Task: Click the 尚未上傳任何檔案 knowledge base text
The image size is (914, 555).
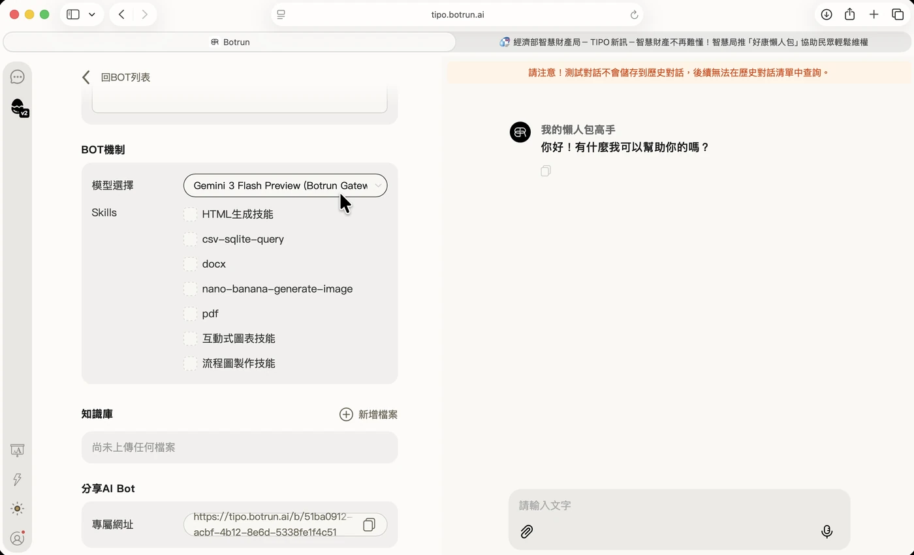Action: pyautogui.click(x=134, y=447)
